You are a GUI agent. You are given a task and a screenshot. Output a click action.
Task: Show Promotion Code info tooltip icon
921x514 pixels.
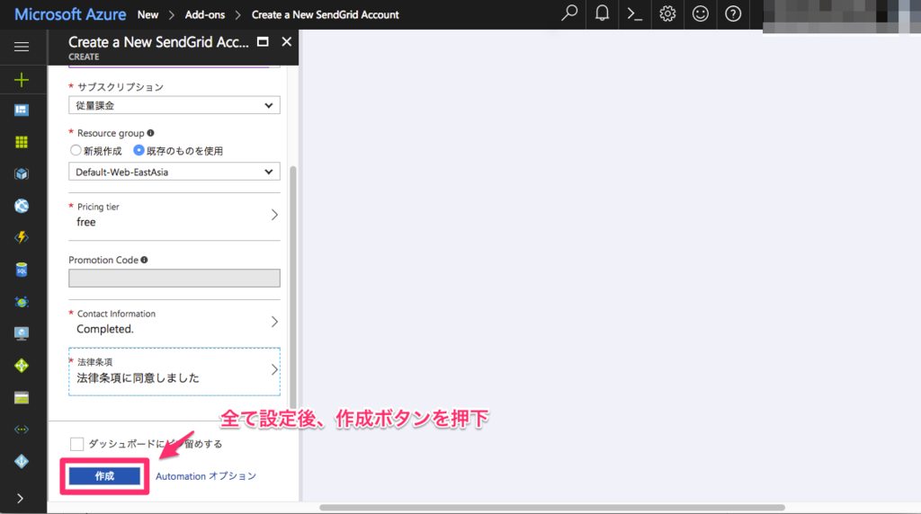coord(145,260)
